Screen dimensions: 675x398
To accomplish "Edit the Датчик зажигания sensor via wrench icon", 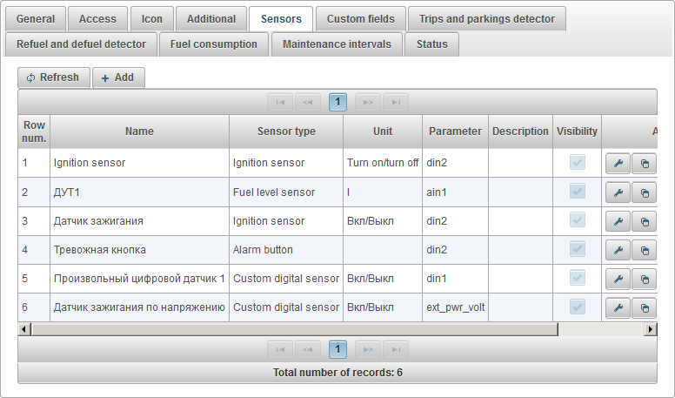I will click(618, 221).
